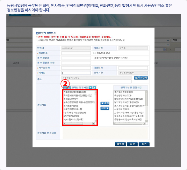The image size is (187, 170).
Task: Click the 닫기 close button
Action: (x=144, y=144)
